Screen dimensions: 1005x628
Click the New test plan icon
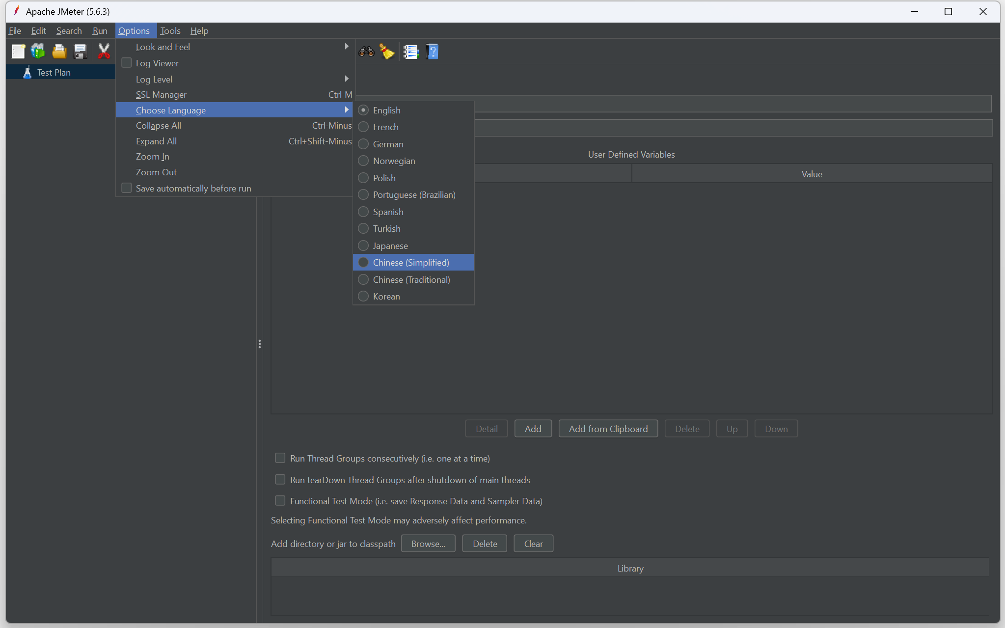click(x=18, y=52)
